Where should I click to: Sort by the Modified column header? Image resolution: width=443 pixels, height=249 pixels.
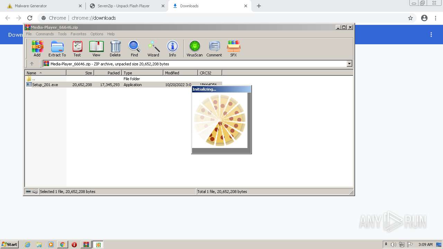(x=180, y=73)
